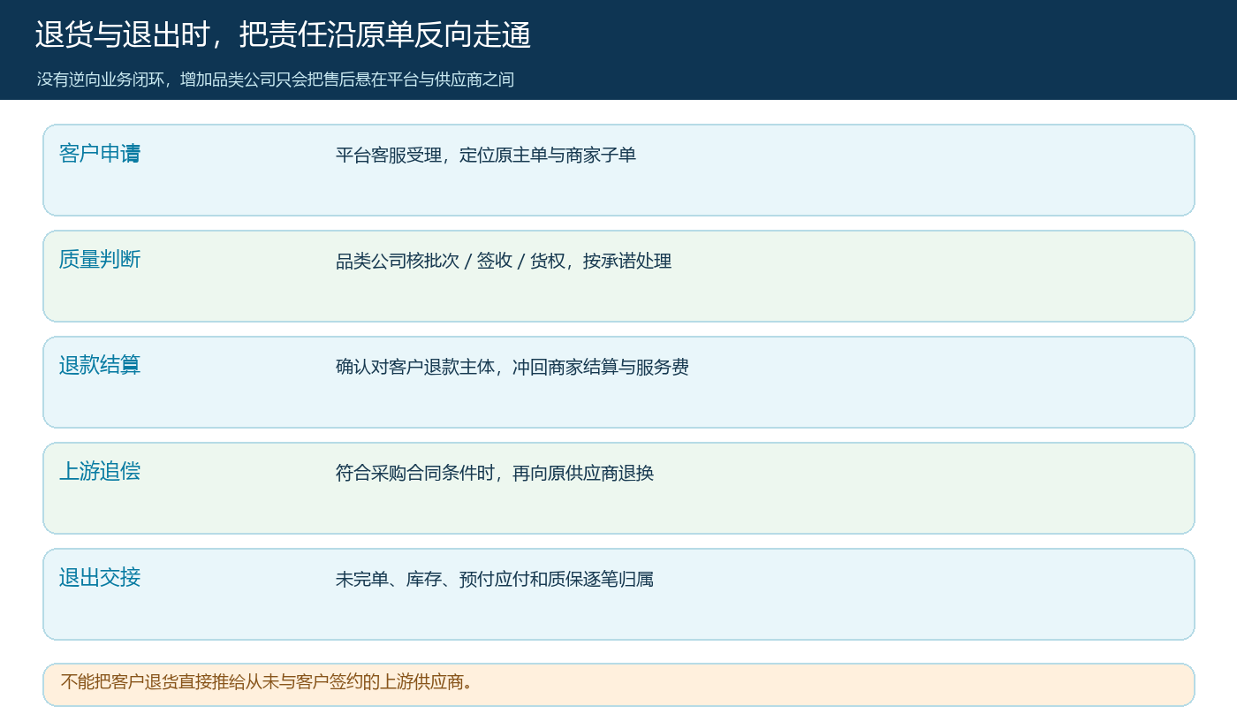Image resolution: width=1237 pixels, height=714 pixels.
Task: Click the slide title 退货与退出时，把责任沿原单反向走通
Action: point(283,35)
